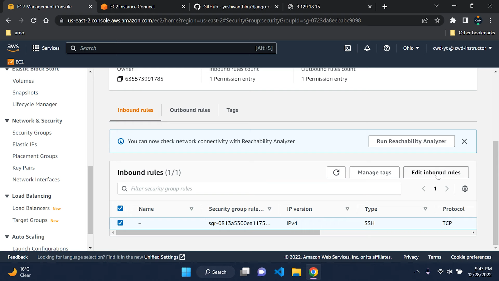
Task: Open the chat app on the taskbar
Action: click(262, 272)
